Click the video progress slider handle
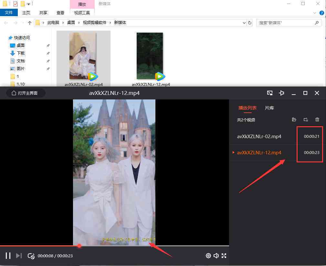The height and width of the screenshot is (266, 326). tap(79, 246)
